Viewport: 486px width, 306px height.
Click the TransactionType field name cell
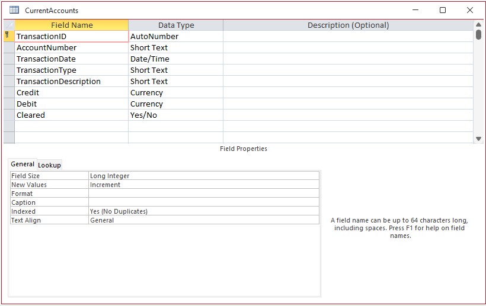[x=71, y=70]
